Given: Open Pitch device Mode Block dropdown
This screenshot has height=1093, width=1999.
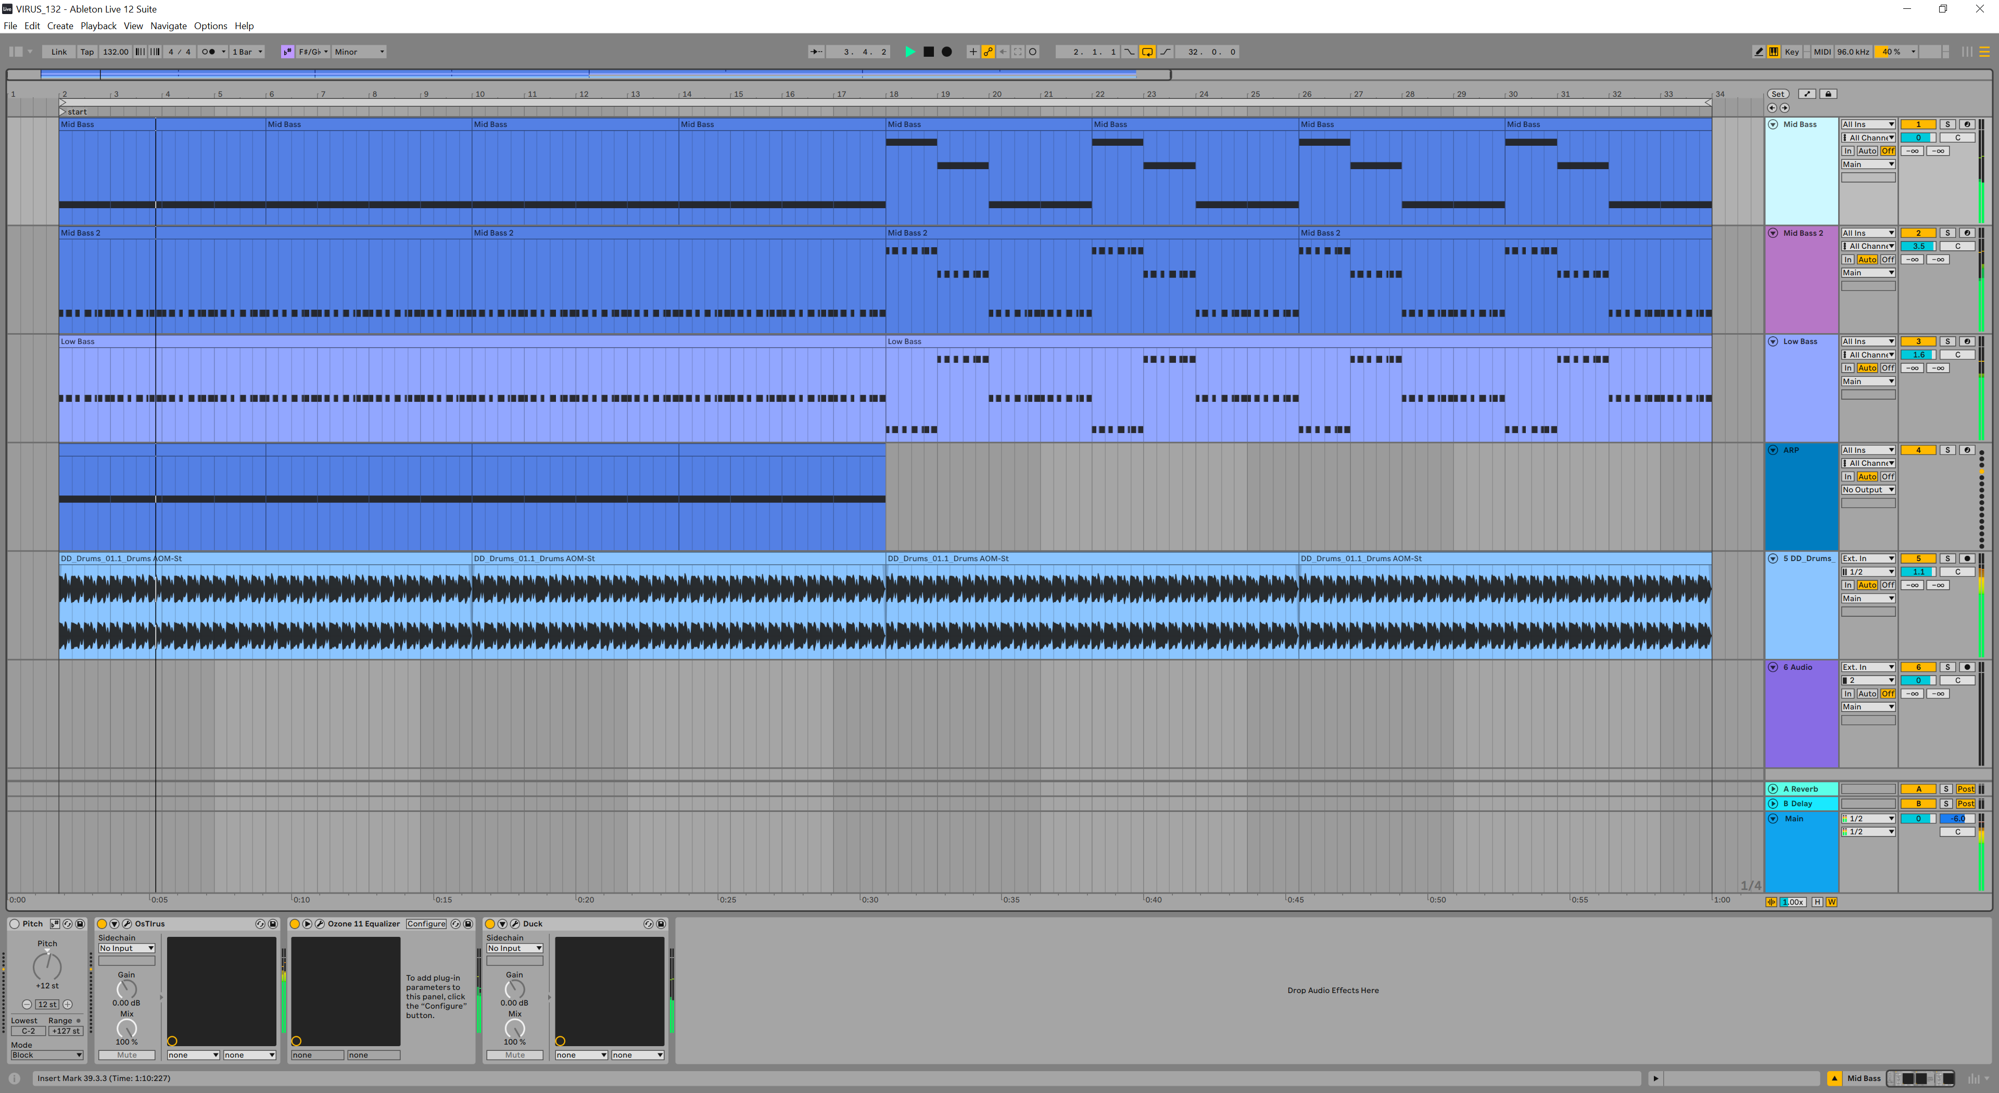Looking at the screenshot, I should click(46, 1055).
